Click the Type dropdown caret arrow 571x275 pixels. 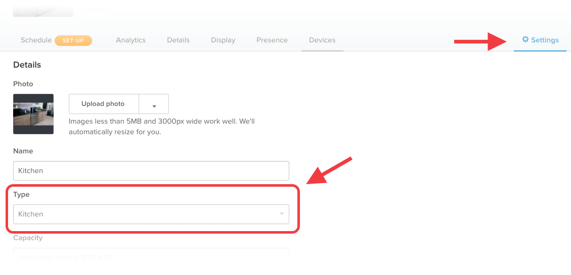point(282,213)
